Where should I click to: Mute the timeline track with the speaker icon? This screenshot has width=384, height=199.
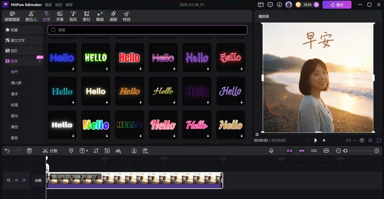pos(24,180)
